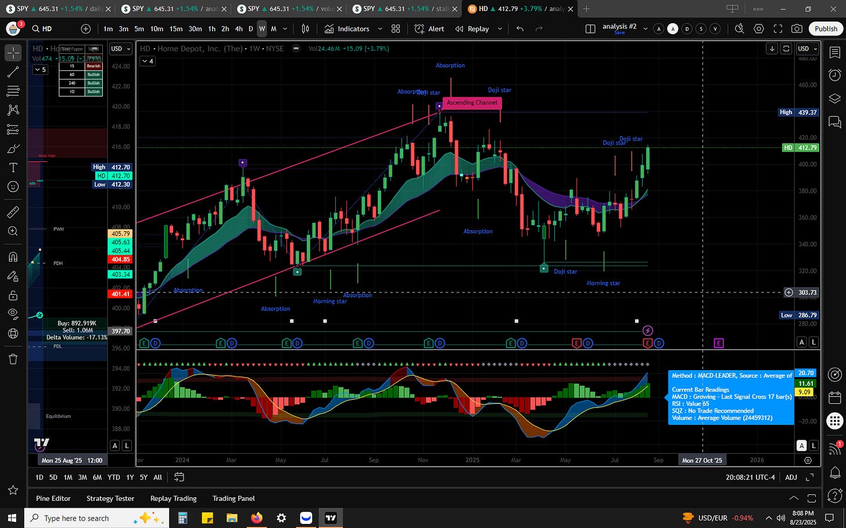Viewport: 846px width, 528px height.
Task: Toggle hide all drawings eye icon
Action: click(x=13, y=314)
